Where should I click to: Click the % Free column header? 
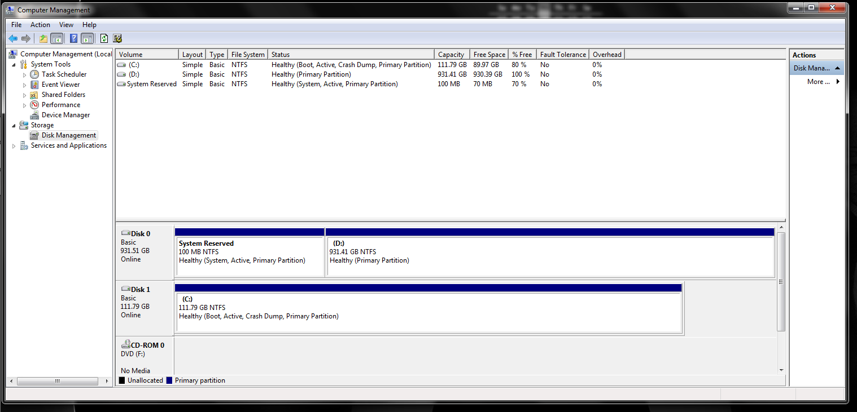pos(522,55)
